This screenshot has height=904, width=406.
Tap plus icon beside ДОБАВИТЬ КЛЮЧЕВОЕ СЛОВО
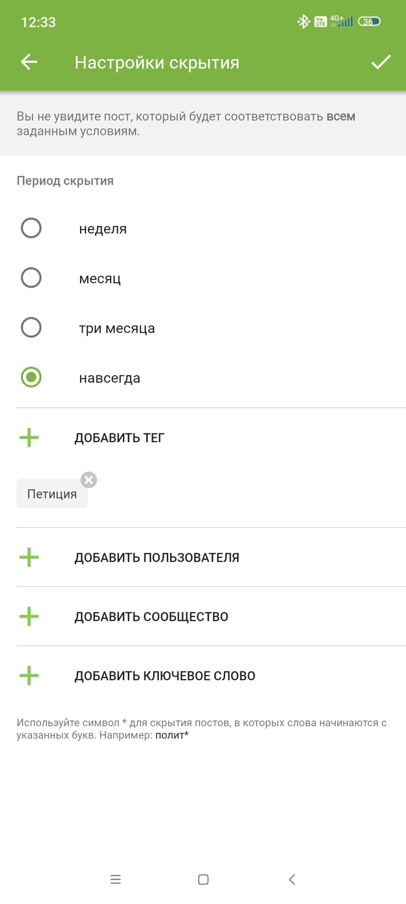29,676
